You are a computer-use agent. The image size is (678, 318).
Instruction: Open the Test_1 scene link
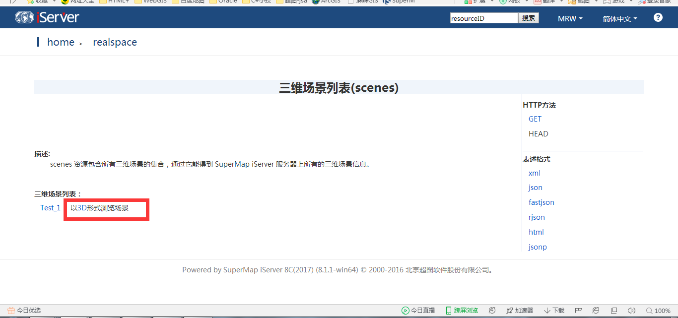(50, 208)
